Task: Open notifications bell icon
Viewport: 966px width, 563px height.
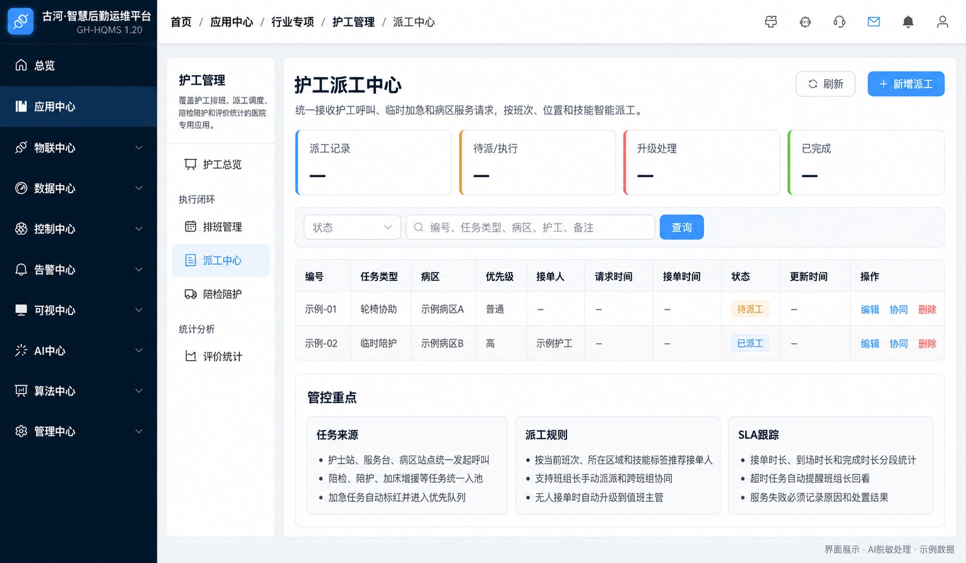Action: tap(908, 22)
